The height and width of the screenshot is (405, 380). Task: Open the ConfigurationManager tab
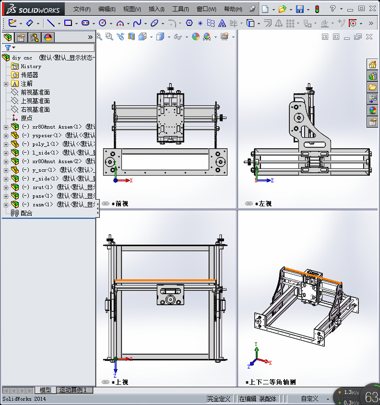tap(35, 38)
